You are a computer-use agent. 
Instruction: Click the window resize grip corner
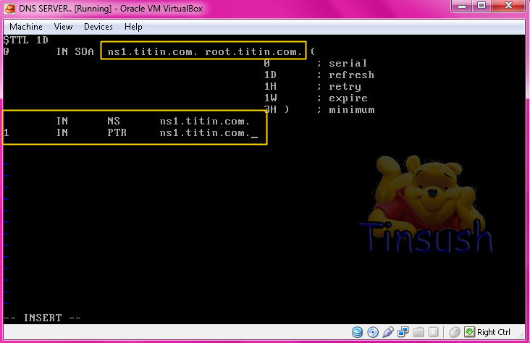(521, 334)
